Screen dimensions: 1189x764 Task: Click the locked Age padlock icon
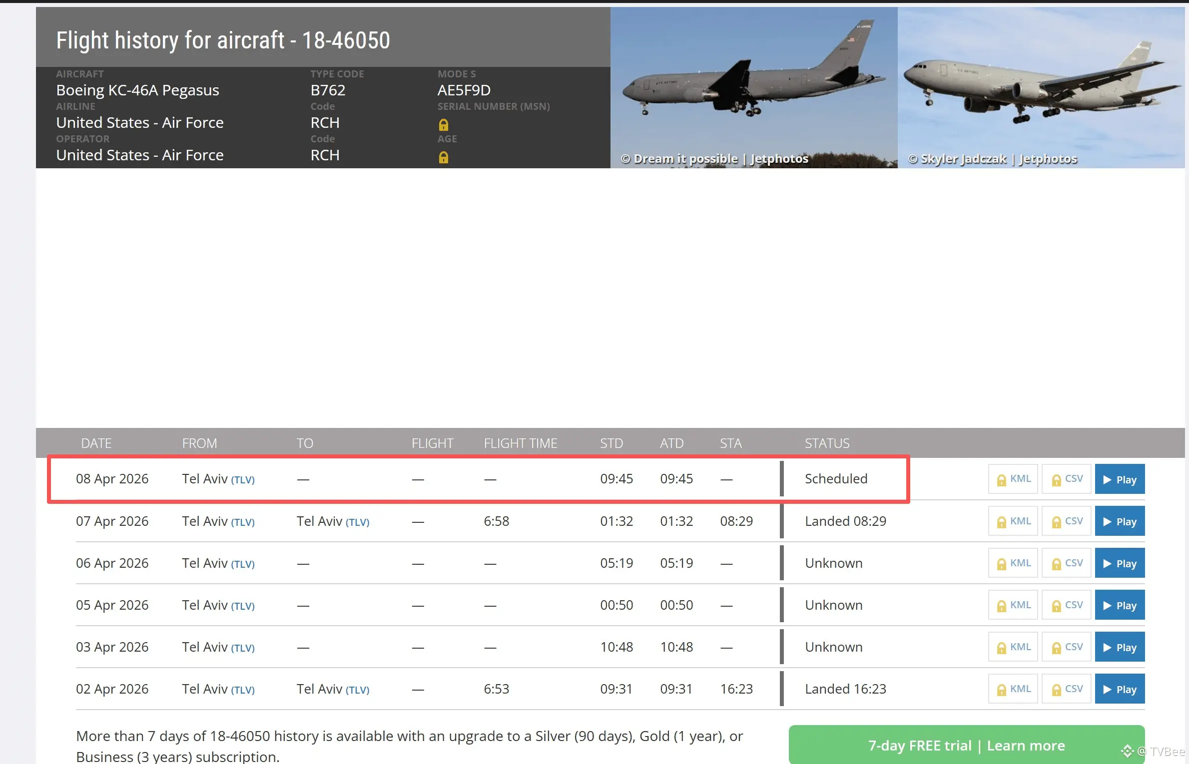tap(443, 157)
